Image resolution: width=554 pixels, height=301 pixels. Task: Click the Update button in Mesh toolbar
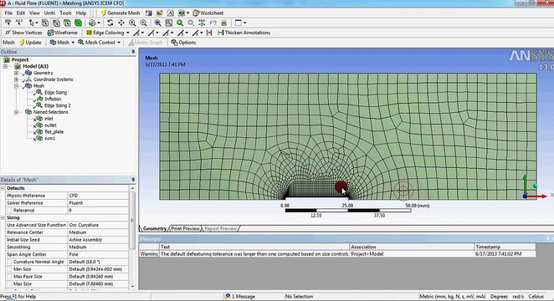click(30, 43)
